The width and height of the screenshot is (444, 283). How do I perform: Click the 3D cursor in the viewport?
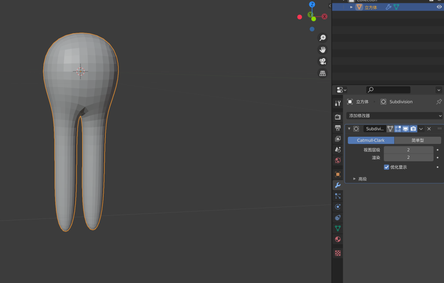(x=81, y=71)
